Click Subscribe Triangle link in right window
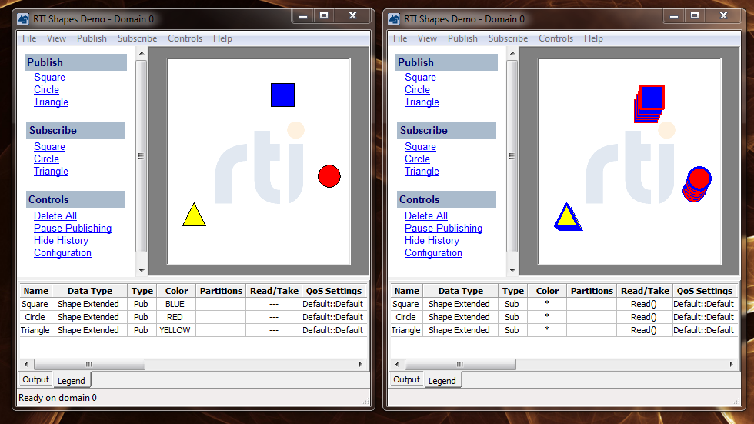The width and height of the screenshot is (754, 424). (x=422, y=171)
